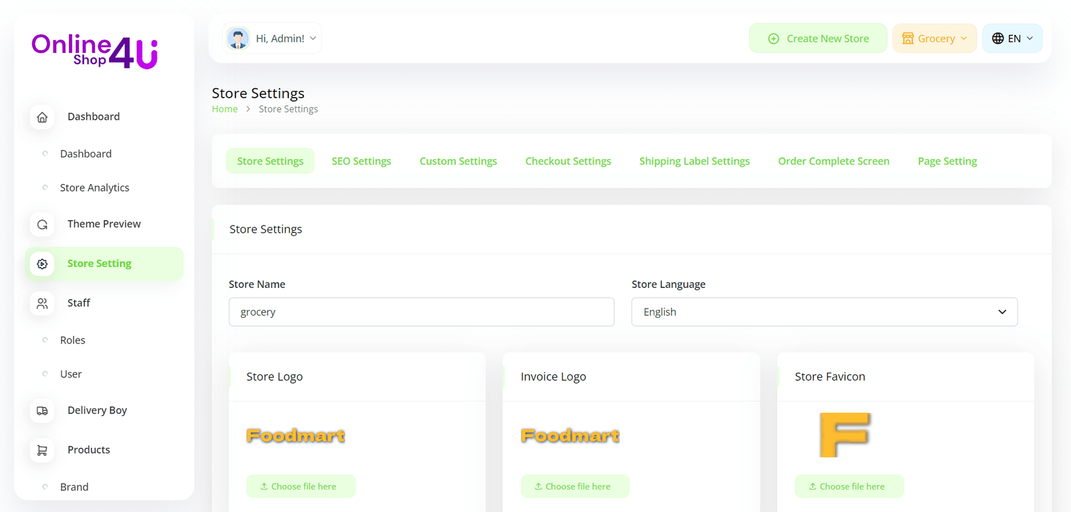The image size is (1071, 512).
Task: Open the Store Language dropdown
Action: click(x=824, y=312)
